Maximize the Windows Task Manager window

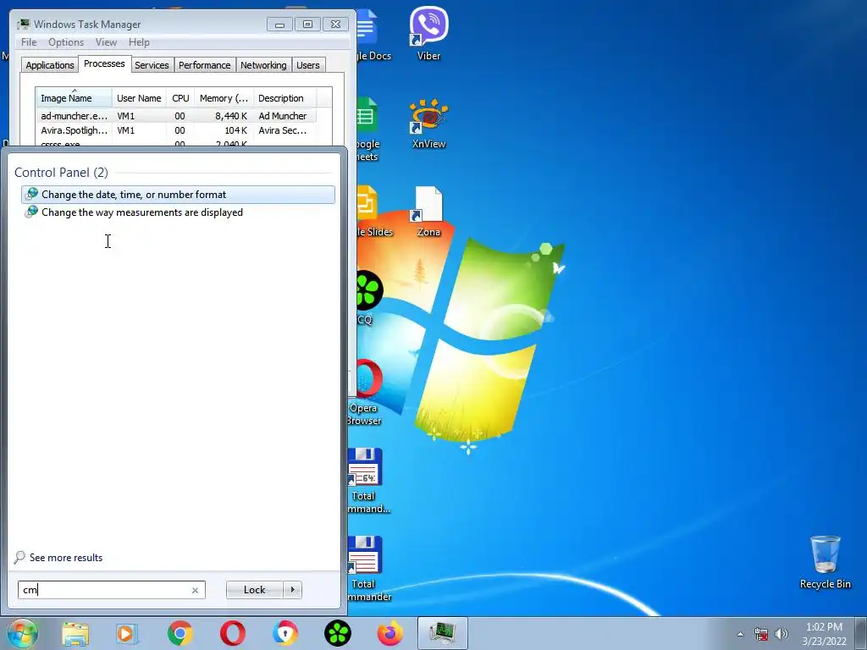(x=307, y=25)
